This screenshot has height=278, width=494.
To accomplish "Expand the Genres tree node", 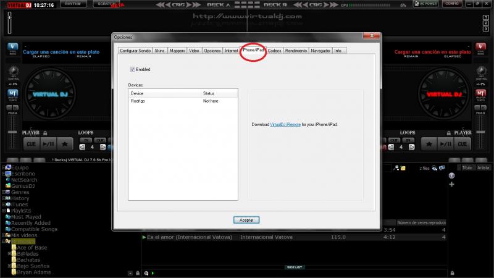I will click(x=4, y=192).
